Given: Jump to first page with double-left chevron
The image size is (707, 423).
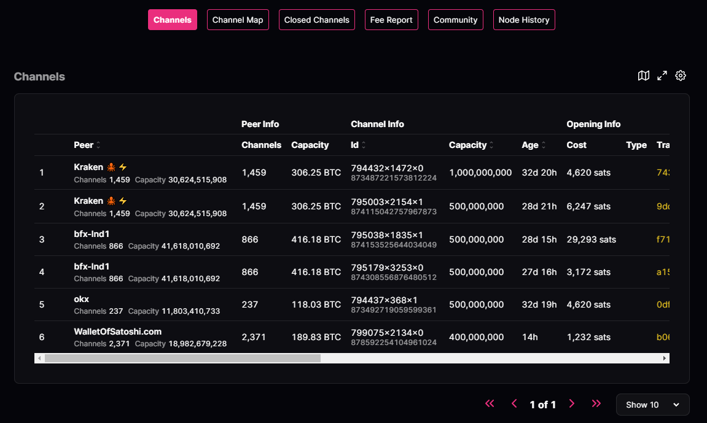Looking at the screenshot, I should [490, 403].
